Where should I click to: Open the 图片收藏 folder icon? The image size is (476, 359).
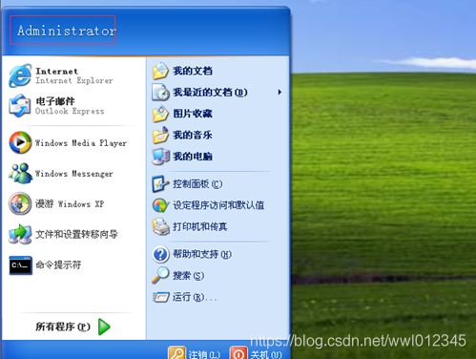coord(160,114)
